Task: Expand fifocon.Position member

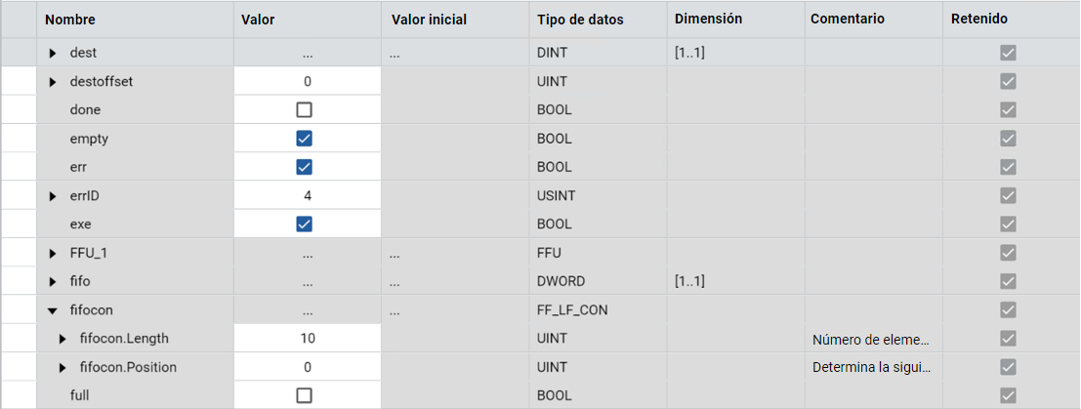Action: coord(63,367)
